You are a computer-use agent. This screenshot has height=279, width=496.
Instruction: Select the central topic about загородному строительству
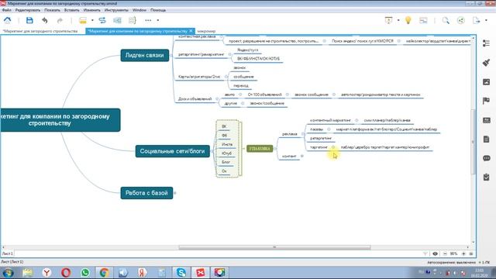click(60, 120)
